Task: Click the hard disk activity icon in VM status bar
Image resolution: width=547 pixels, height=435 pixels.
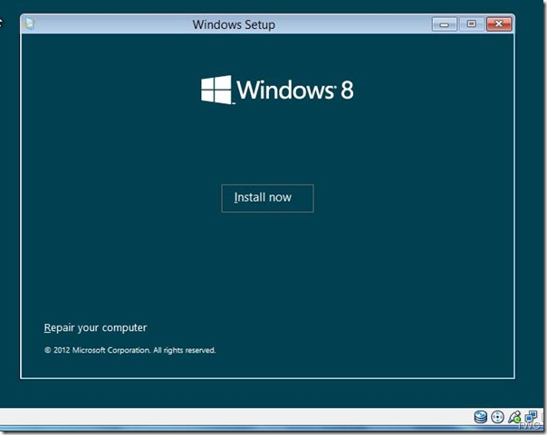Action: tap(480, 417)
